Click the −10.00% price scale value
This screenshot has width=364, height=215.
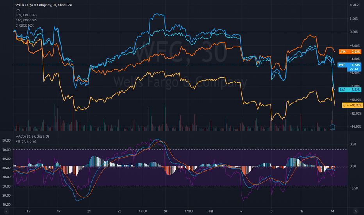pos(355,100)
